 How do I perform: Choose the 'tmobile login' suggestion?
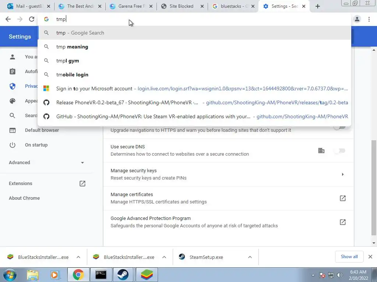point(194,75)
